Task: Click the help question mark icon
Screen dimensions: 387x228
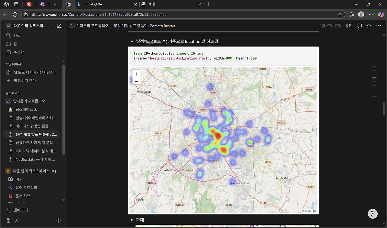Action: [59, 220]
